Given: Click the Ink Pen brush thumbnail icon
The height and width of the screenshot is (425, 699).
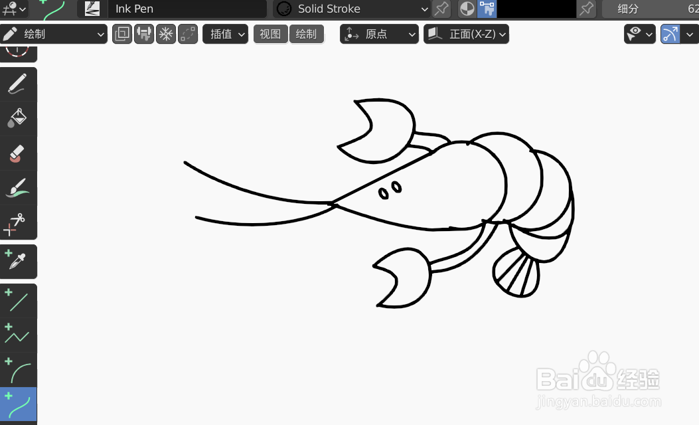Looking at the screenshot, I should 92,9.
